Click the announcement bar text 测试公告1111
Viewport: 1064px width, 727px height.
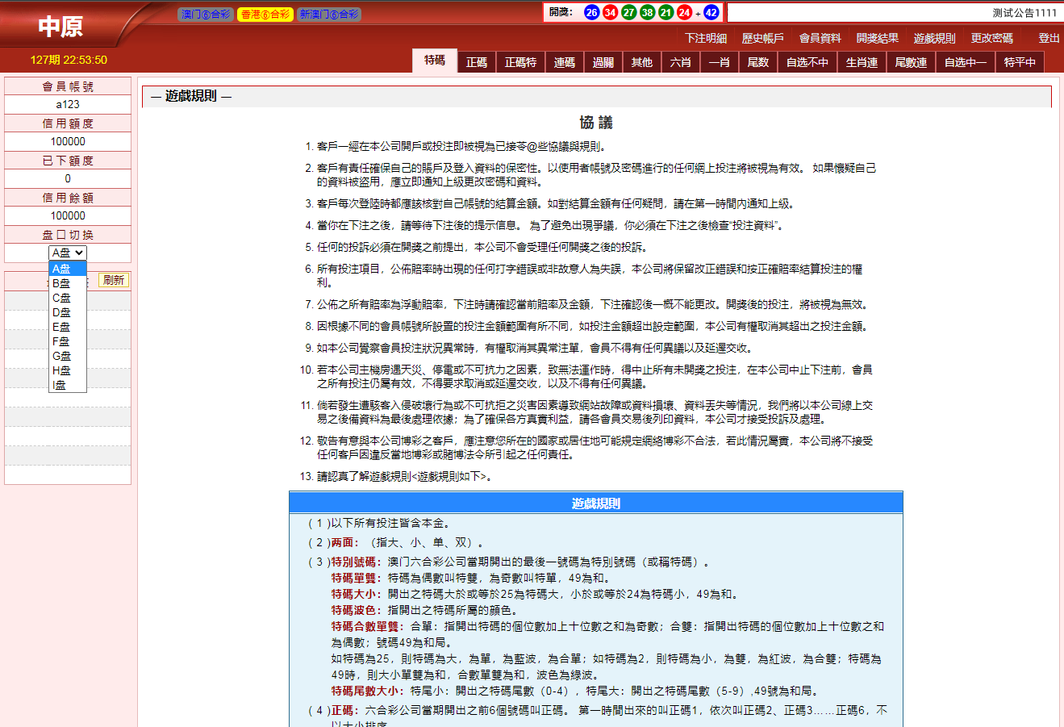point(1024,13)
